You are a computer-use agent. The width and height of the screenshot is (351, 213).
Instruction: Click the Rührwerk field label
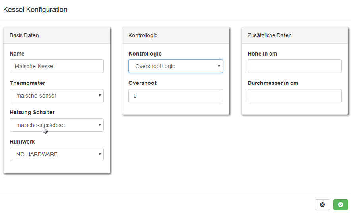[x=22, y=142]
